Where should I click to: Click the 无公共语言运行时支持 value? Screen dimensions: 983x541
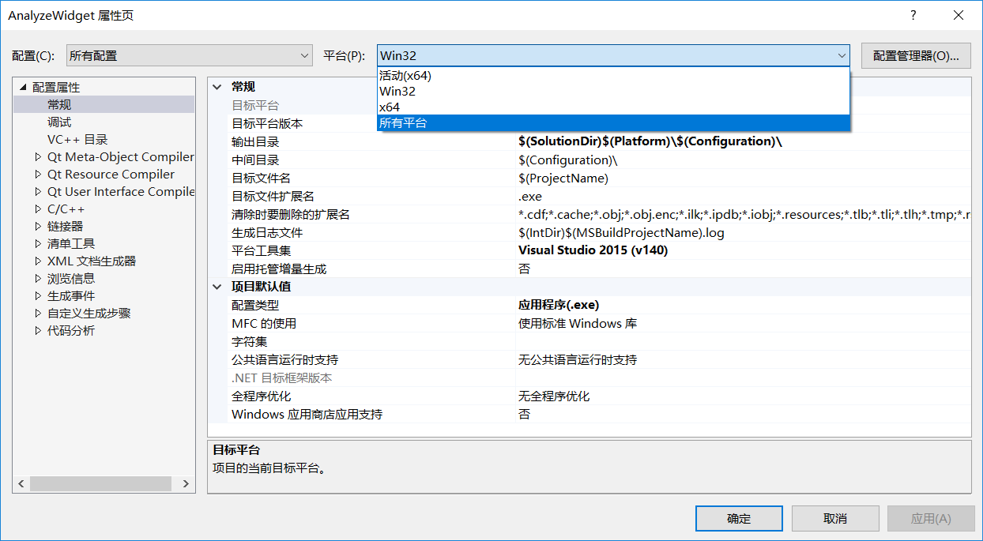578,359
